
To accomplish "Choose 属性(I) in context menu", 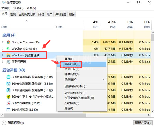I will [81, 108].
